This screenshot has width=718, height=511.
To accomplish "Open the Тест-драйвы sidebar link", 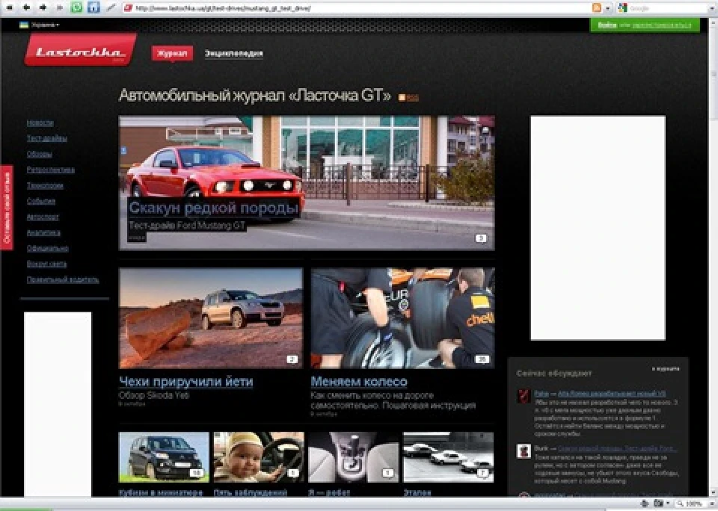I will click(46, 138).
